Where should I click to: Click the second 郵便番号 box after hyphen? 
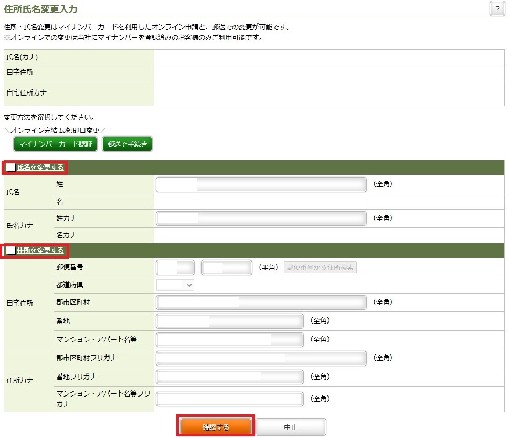click(x=227, y=267)
